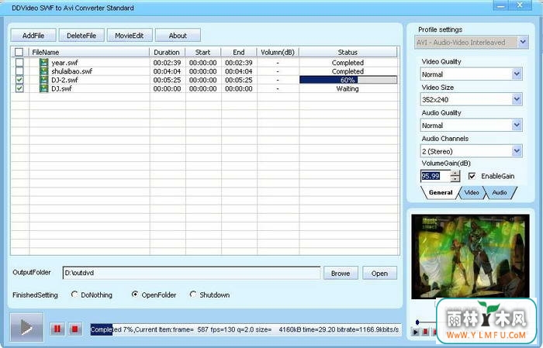Click the preview seek slider handle
Viewport: 543px width, 348px height.
[x=417, y=322]
